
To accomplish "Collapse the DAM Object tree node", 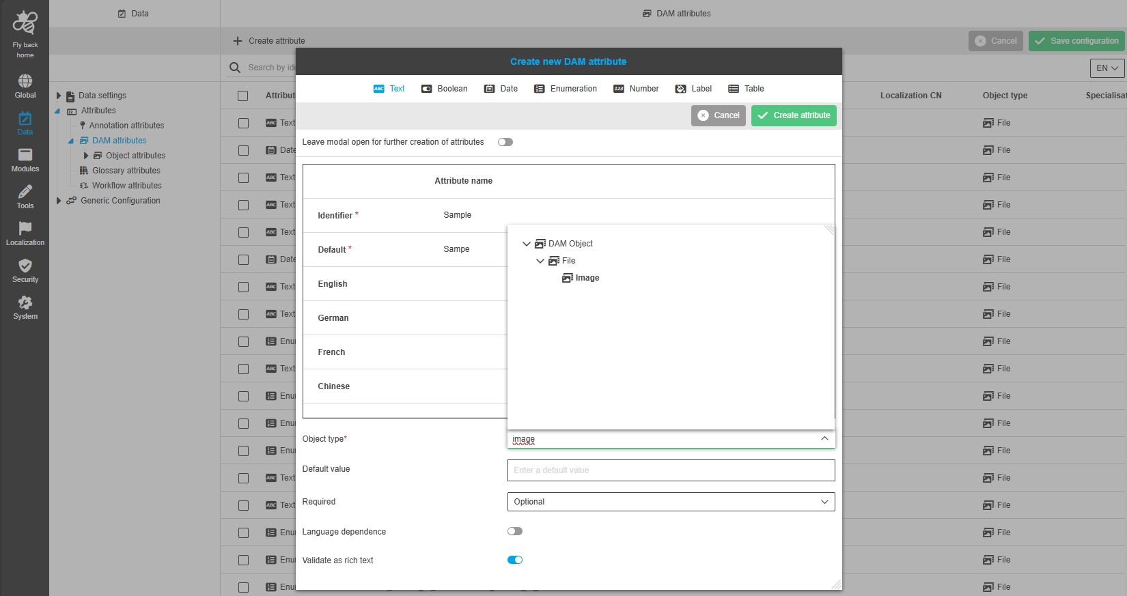I will [526, 244].
